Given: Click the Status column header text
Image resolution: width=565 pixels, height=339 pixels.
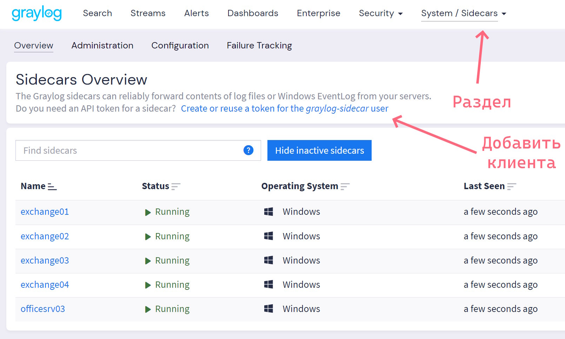Looking at the screenshot, I should 155,186.
